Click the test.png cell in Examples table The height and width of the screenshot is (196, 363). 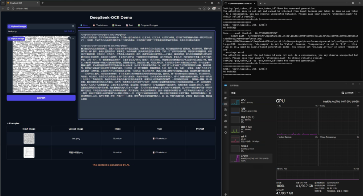(x=76, y=138)
